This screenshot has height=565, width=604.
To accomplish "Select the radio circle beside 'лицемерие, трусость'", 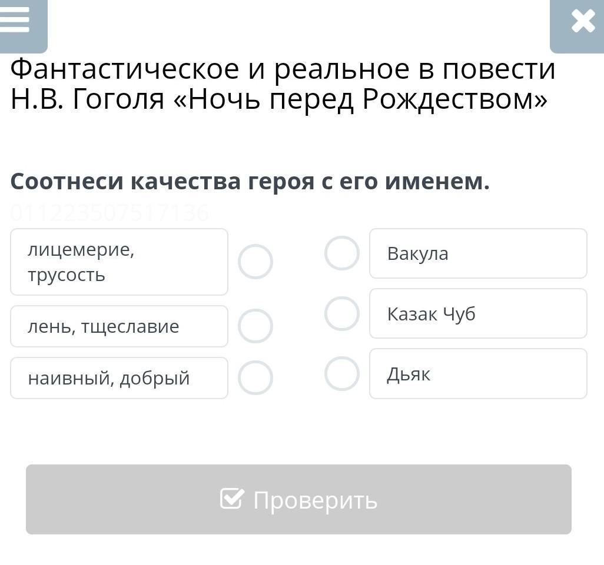I will [255, 262].
